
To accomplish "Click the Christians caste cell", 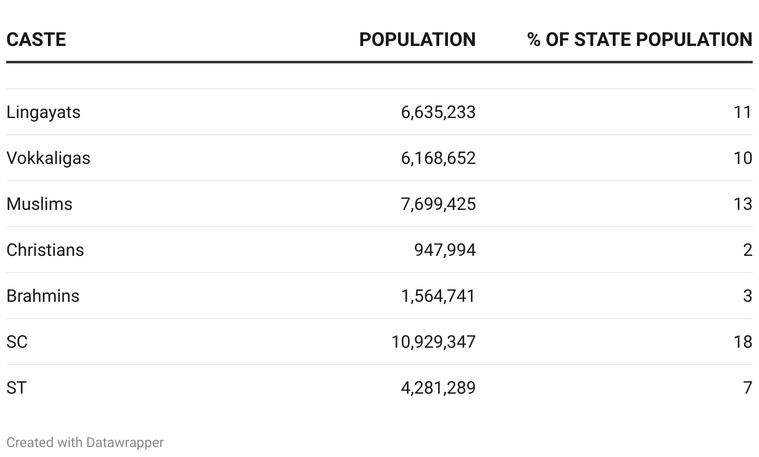I will 45,250.
